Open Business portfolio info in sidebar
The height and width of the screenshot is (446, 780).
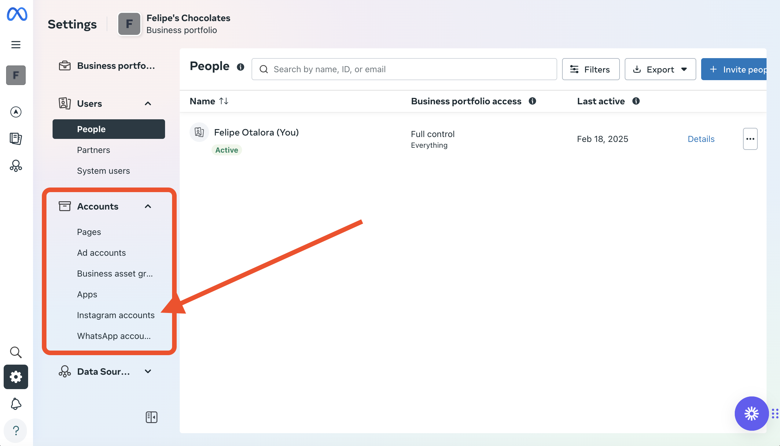[x=109, y=65]
